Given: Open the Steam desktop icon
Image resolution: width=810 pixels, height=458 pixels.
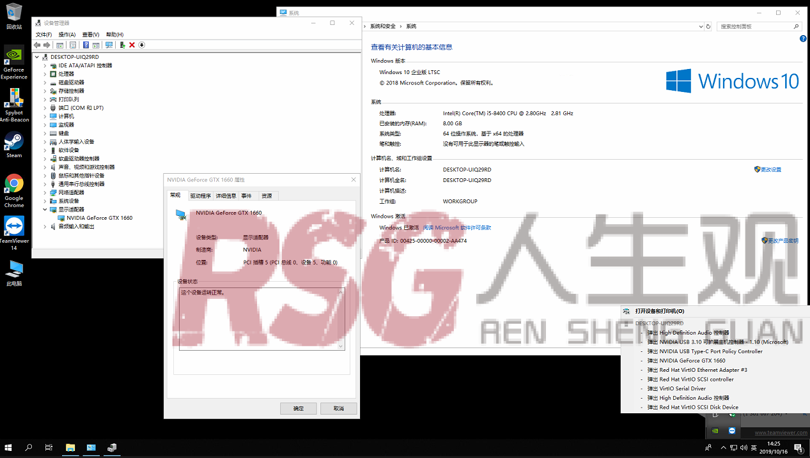Looking at the screenshot, I should tap(13, 144).
